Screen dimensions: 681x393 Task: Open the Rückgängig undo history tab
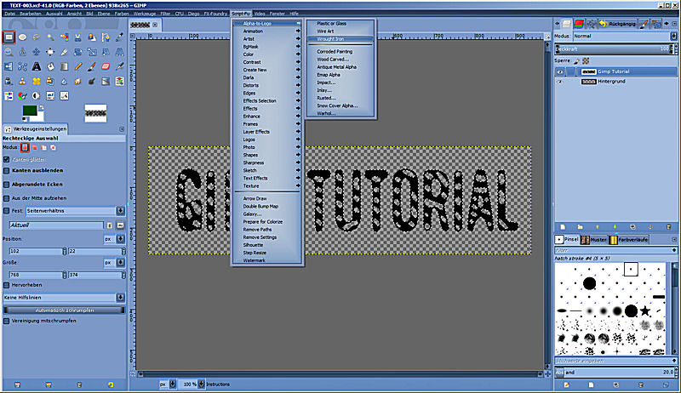click(x=618, y=24)
